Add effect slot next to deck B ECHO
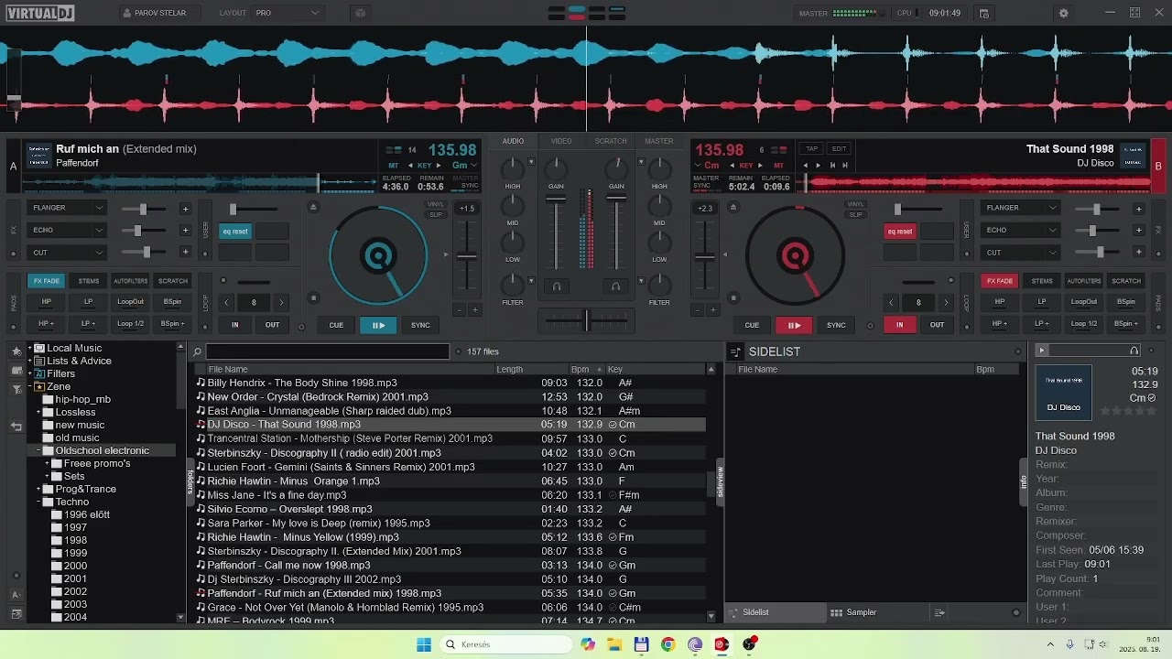Image resolution: width=1172 pixels, height=659 pixels. [x=1138, y=231]
